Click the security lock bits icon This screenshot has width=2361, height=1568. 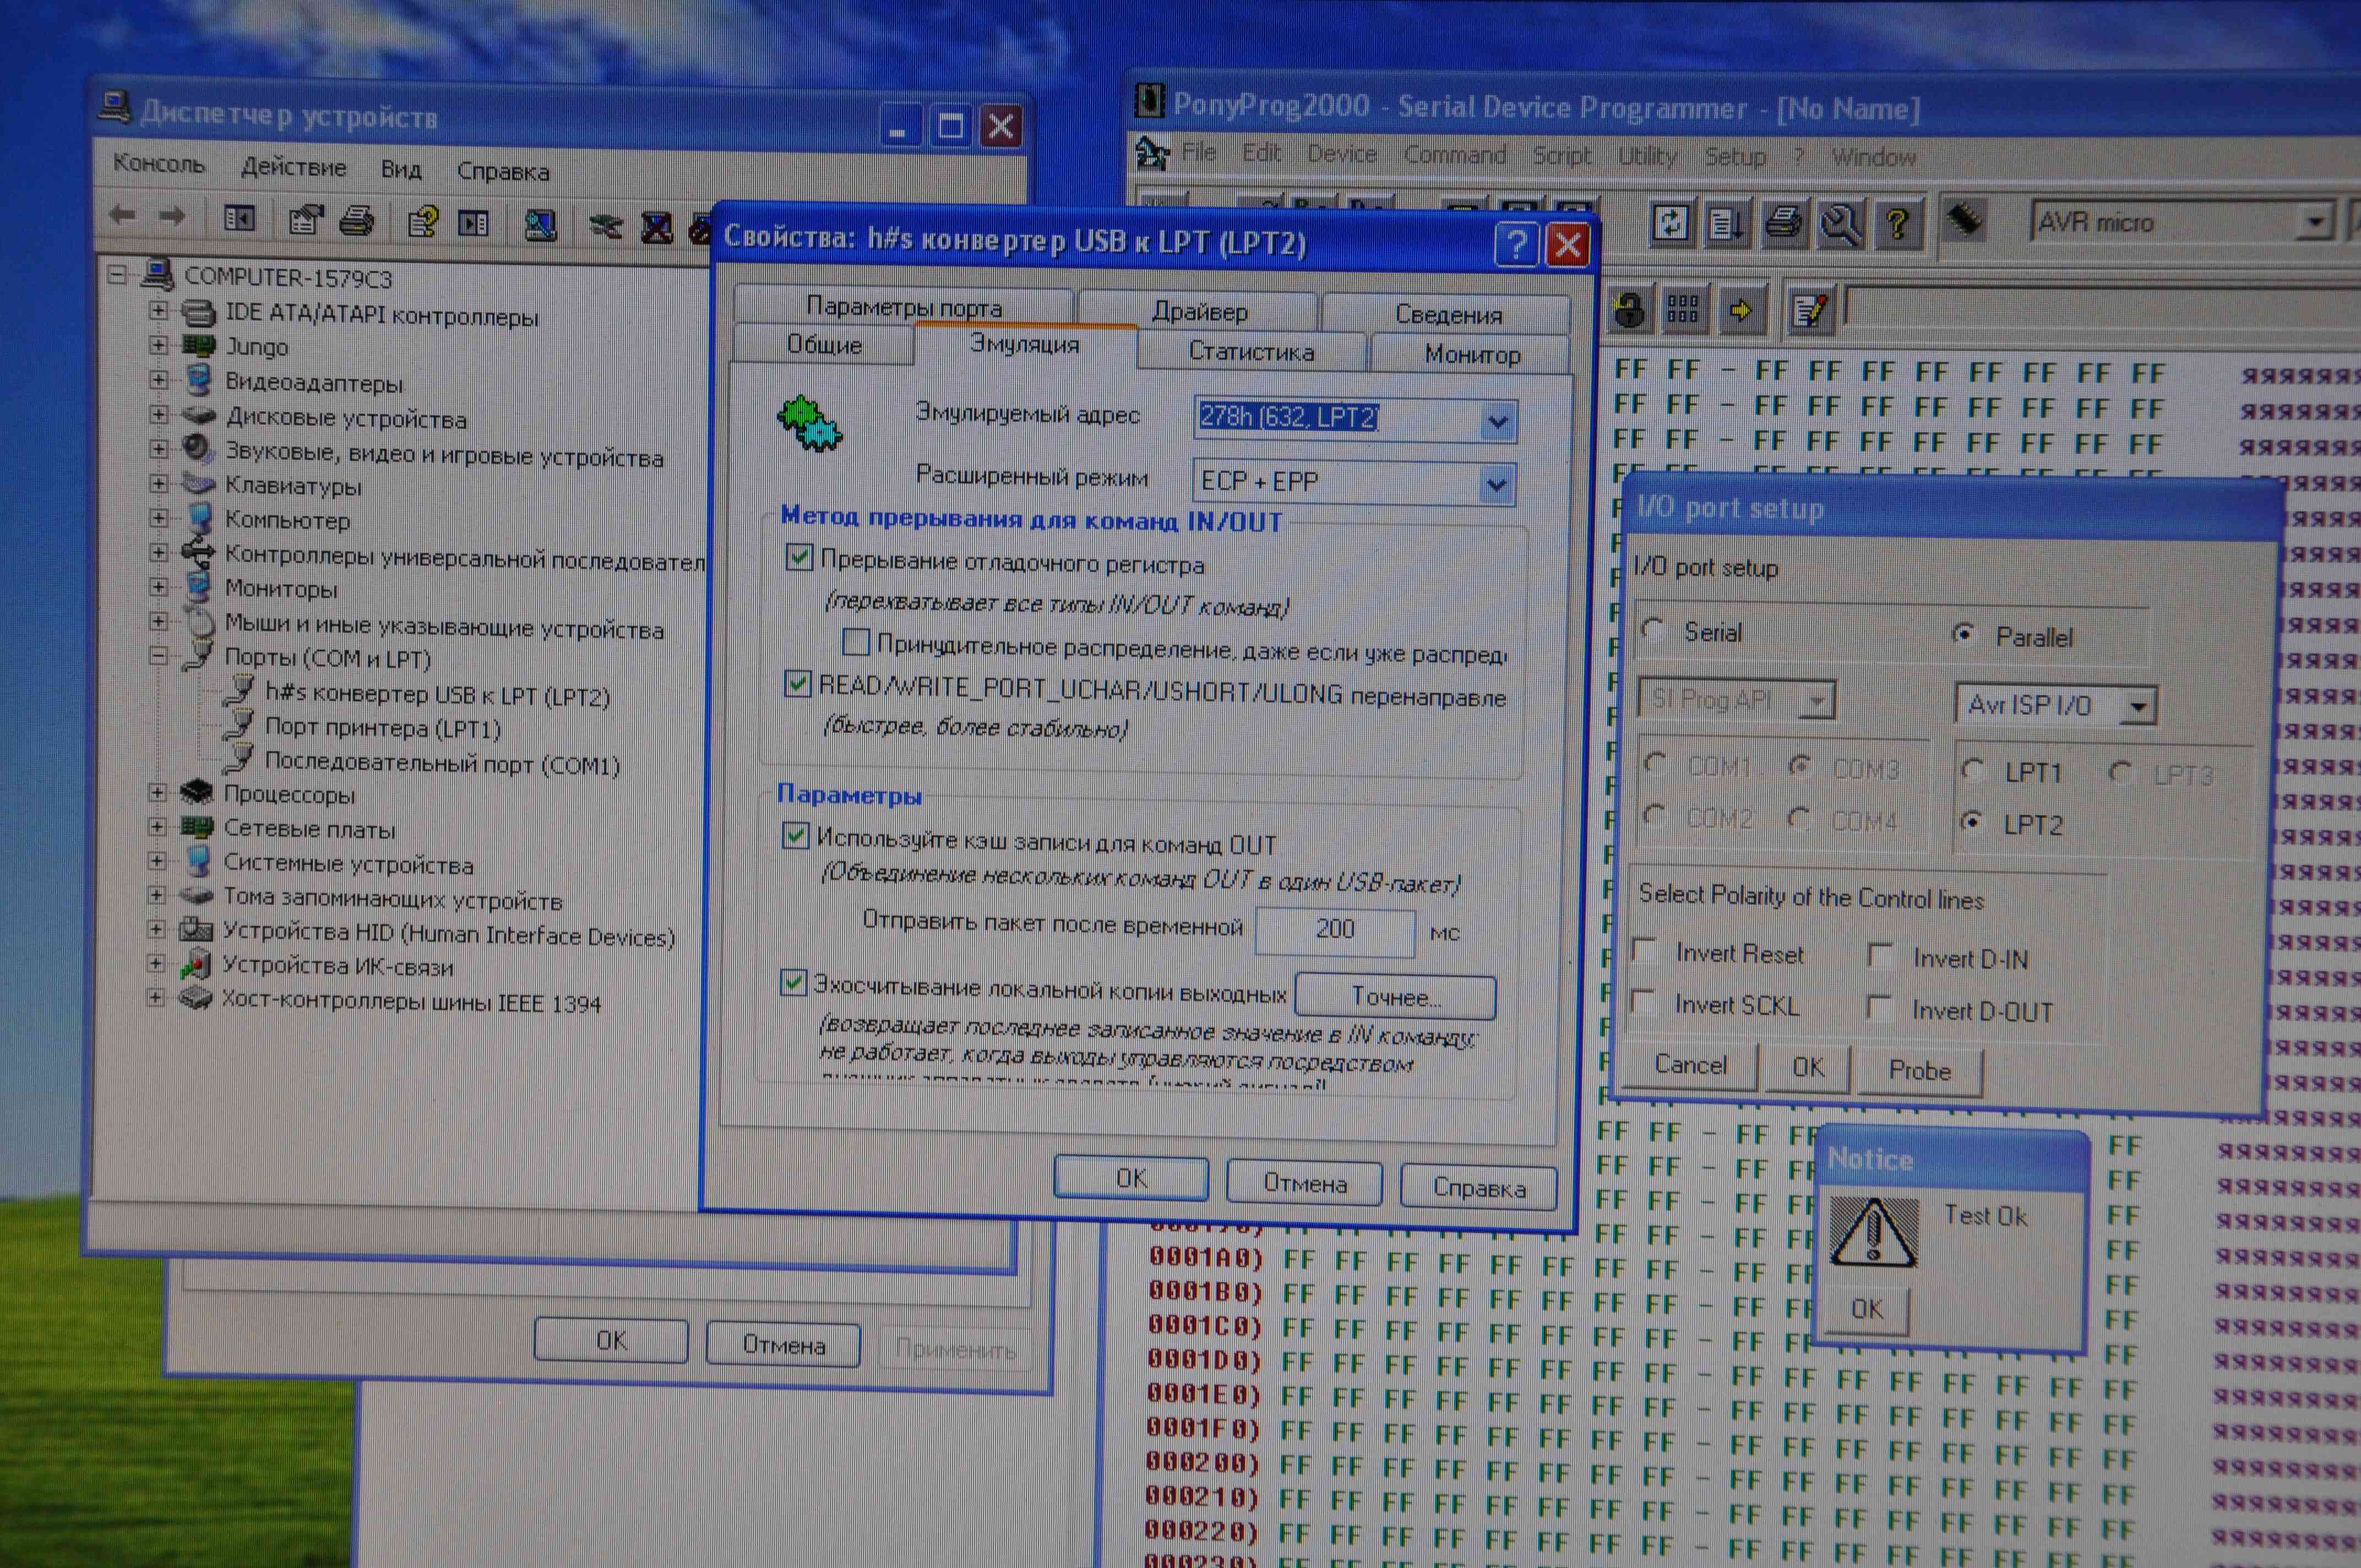(x=1630, y=311)
